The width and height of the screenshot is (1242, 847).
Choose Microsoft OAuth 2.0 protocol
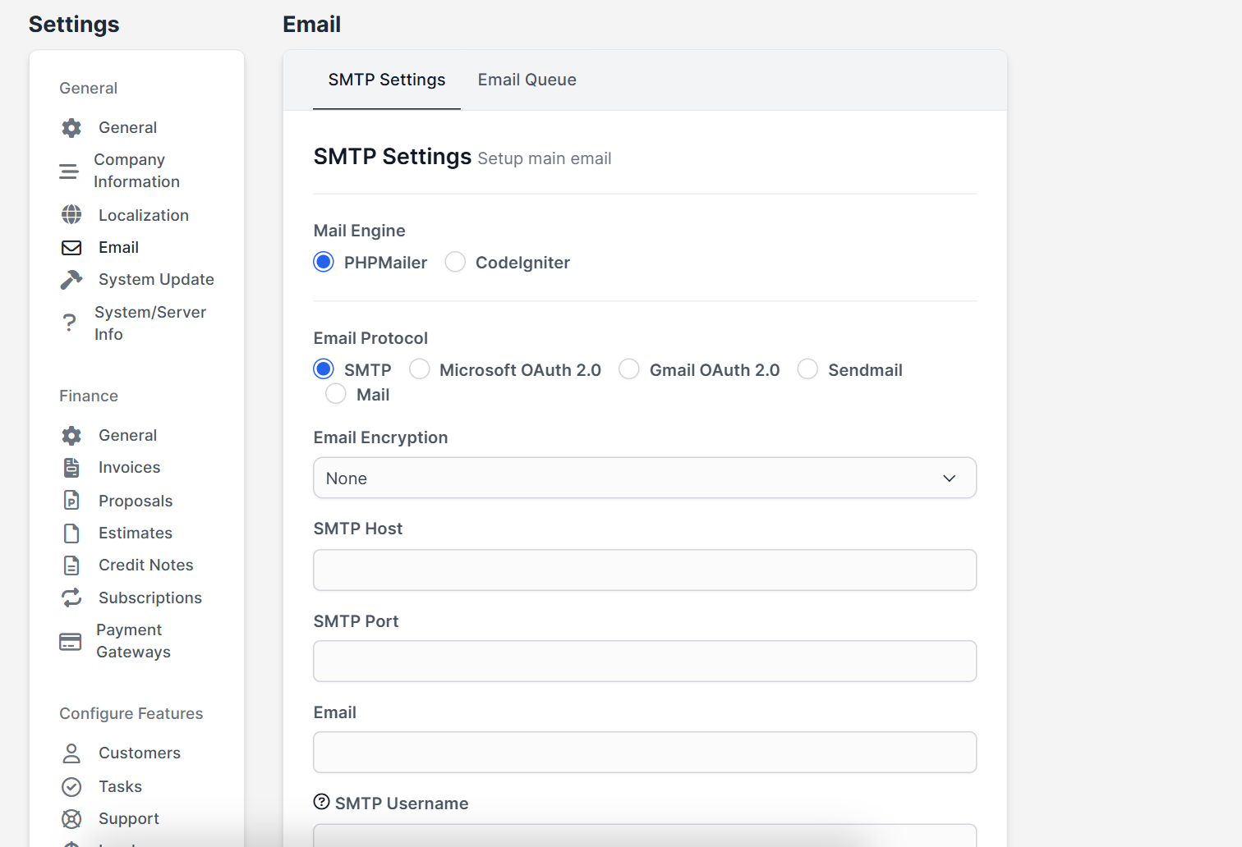[x=419, y=369]
